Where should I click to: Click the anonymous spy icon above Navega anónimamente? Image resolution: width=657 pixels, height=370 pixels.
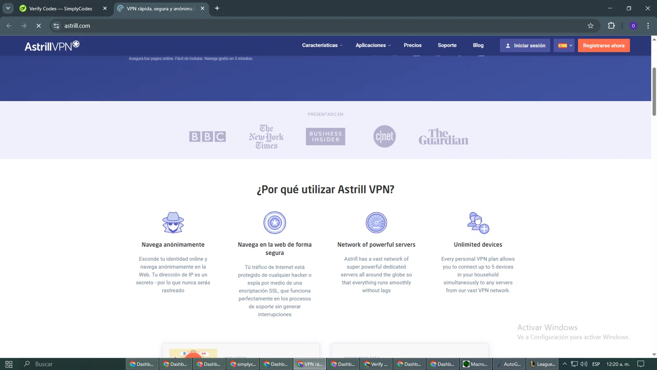(173, 223)
